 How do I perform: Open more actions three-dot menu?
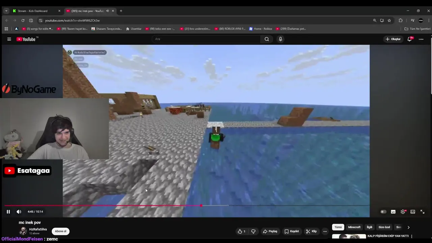click(325, 231)
